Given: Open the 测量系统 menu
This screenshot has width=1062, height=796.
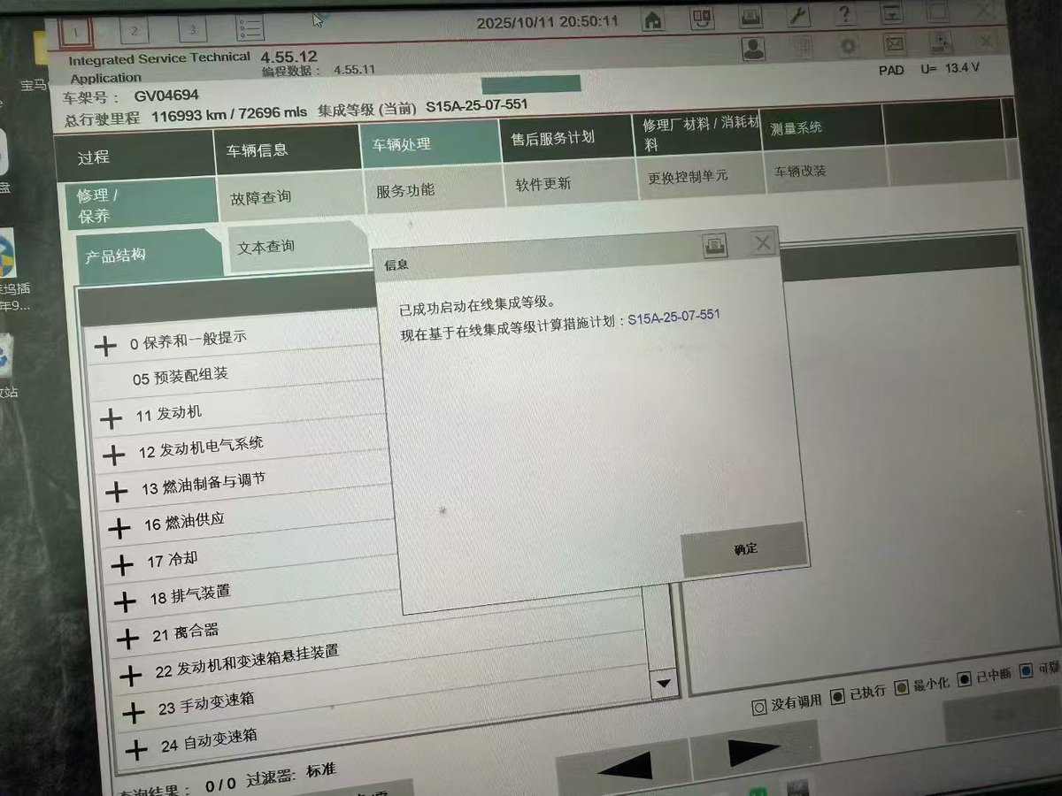Looking at the screenshot, I should pyautogui.click(x=821, y=126).
